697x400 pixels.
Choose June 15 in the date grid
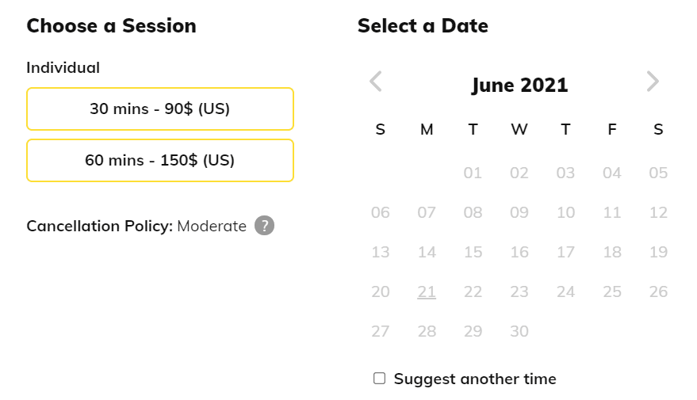(473, 252)
